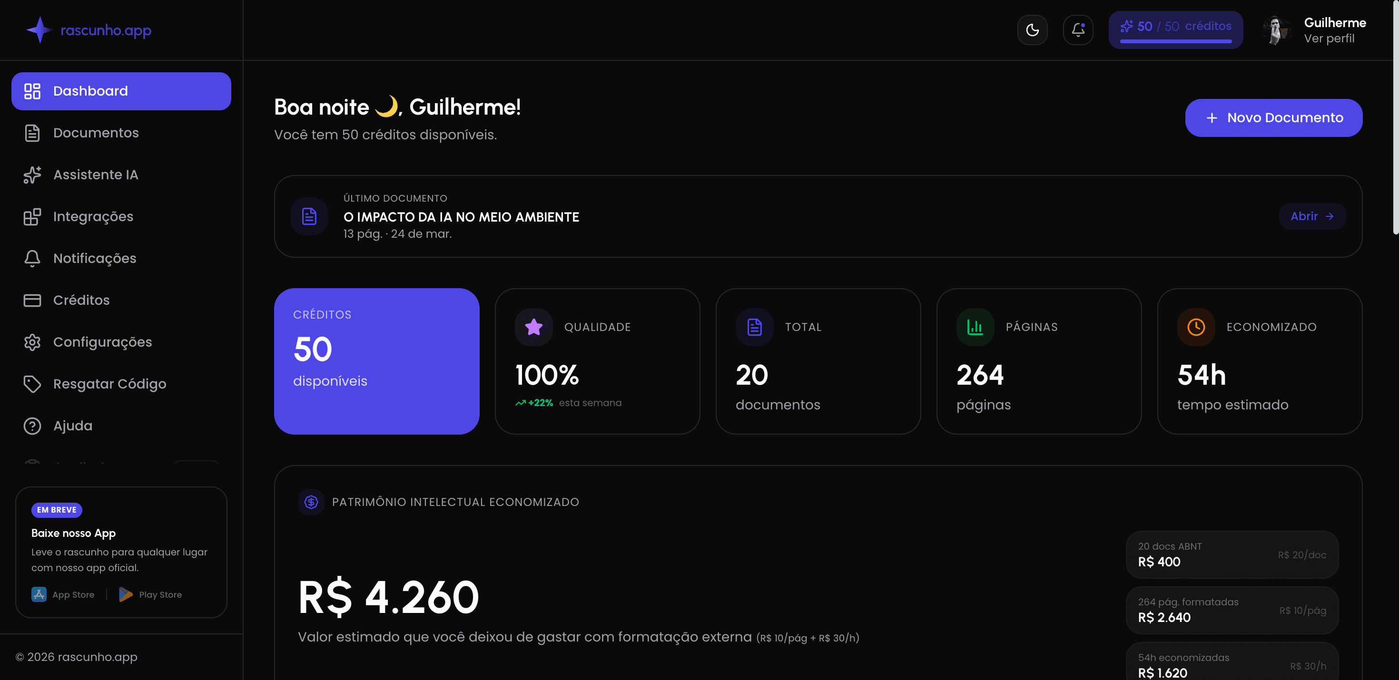The height and width of the screenshot is (680, 1399).
Task: Click the Novo Documento button
Action: [1273, 117]
